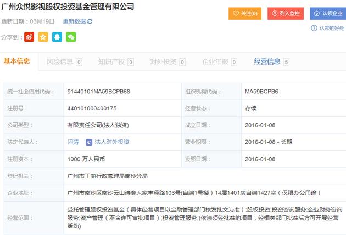
Task: Click the red 列入监控 button
Action: pyautogui.click(x=286, y=13)
